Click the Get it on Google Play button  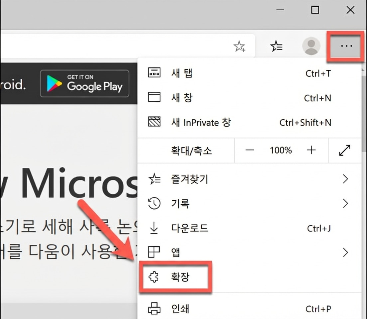pyautogui.click(x=84, y=83)
